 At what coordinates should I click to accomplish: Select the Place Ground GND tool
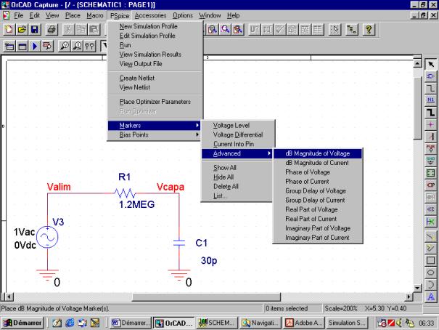pos(430,161)
